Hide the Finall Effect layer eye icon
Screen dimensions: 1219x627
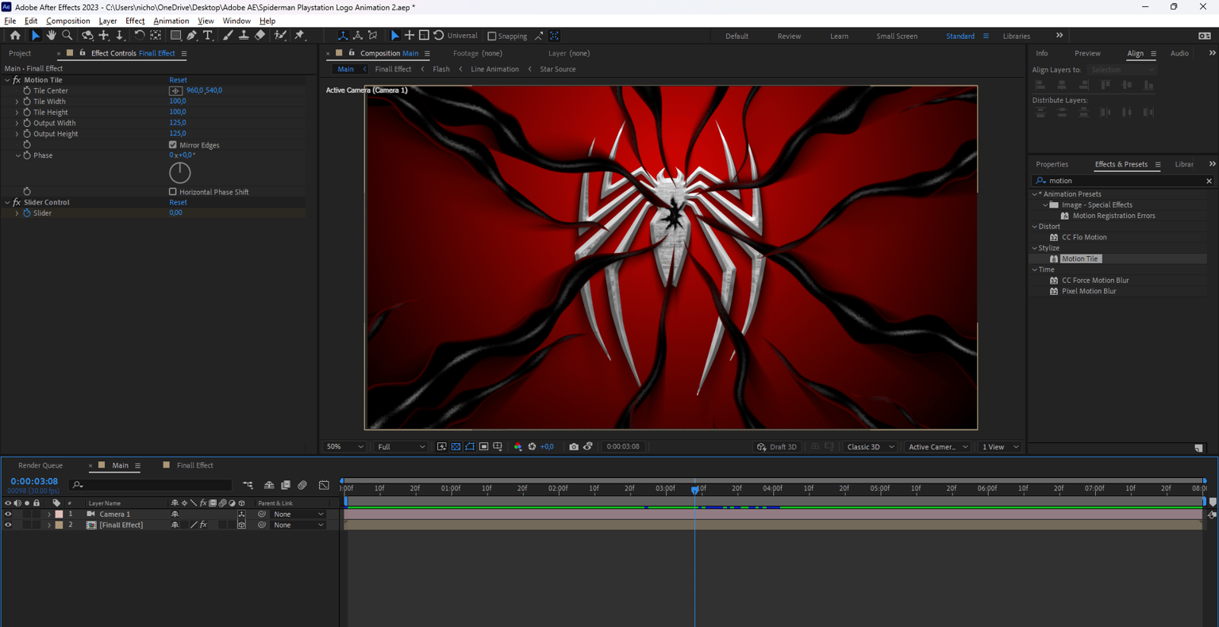(8, 525)
